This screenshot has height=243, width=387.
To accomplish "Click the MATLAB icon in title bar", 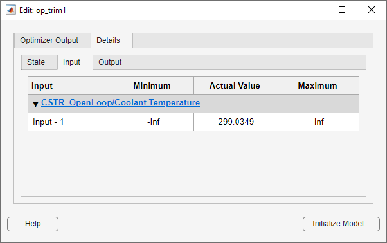I will [x=11, y=10].
